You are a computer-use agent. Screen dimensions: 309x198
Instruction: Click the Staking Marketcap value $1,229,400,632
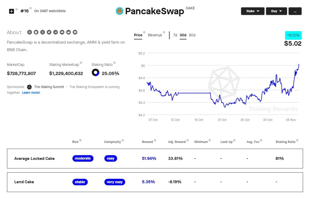pyautogui.click(x=66, y=73)
